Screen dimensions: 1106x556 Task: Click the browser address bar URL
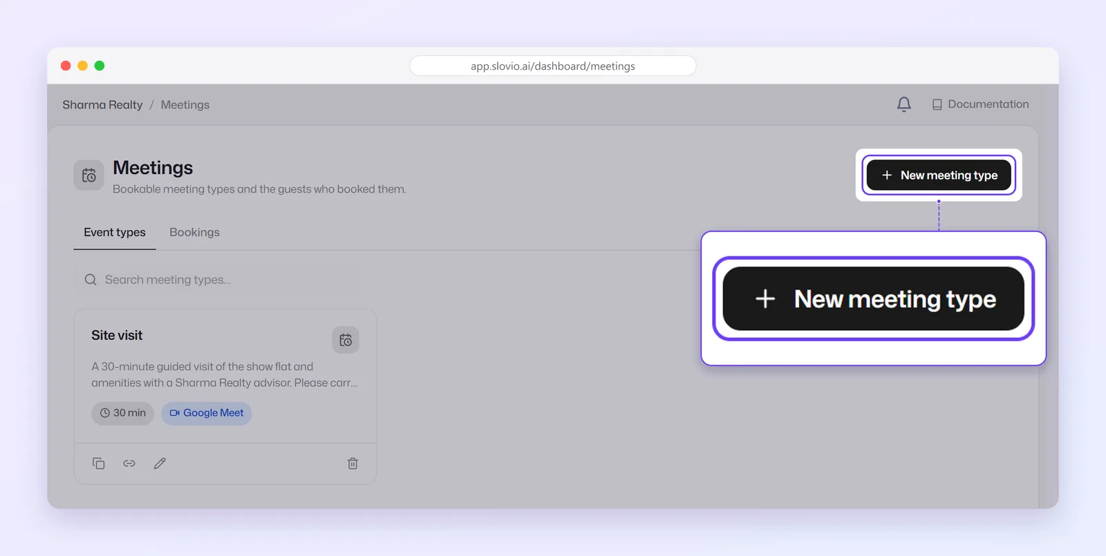pos(553,66)
